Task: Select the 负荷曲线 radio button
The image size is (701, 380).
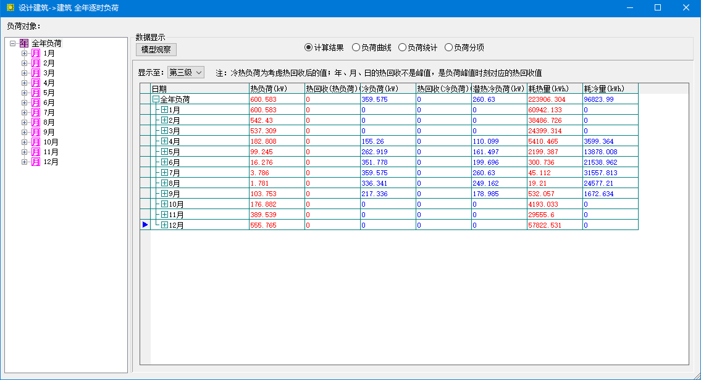Action: (356, 47)
